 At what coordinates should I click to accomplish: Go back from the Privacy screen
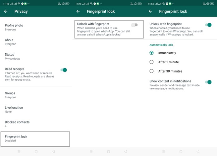click(x=6, y=11)
